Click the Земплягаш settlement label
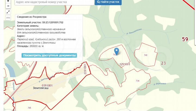The width and height of the screenshot is (196, 111). click(41, 88)
